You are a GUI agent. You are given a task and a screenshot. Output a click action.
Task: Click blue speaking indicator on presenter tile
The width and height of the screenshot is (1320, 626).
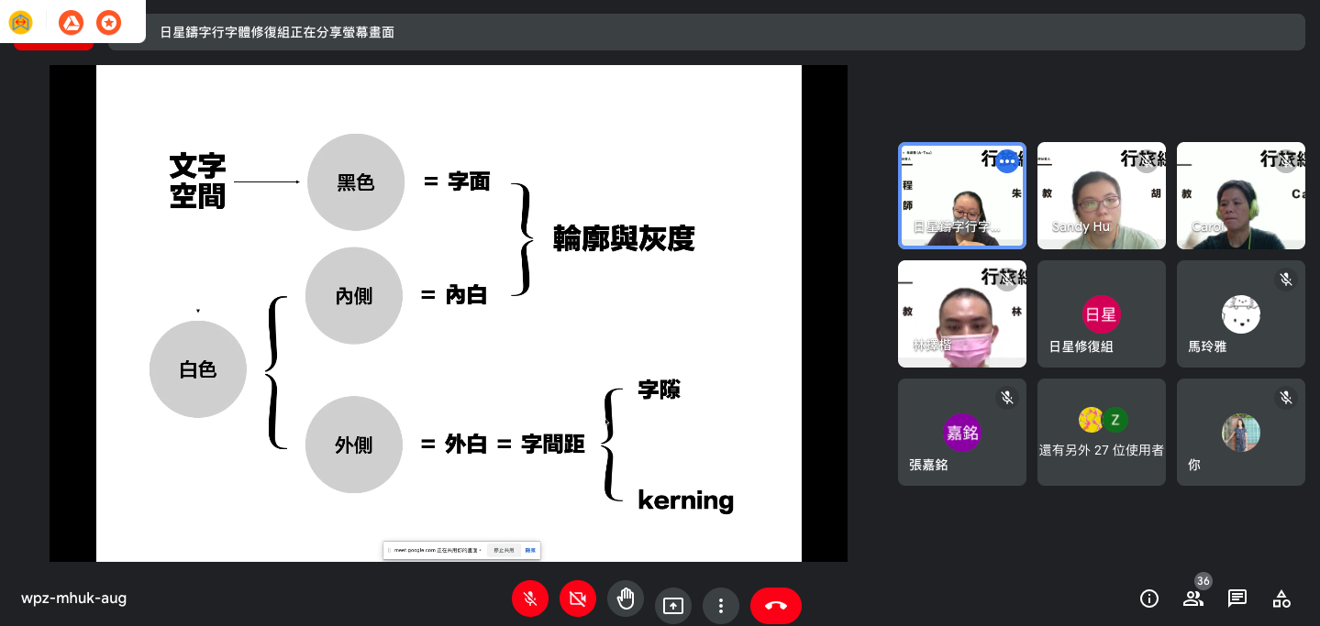(x=1007, y=161)
